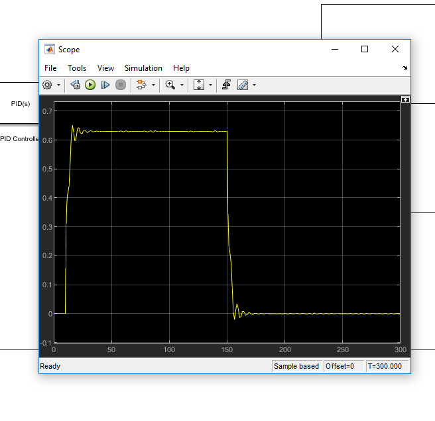Open the Tools menu
Screen dimensions: 435x421
click(77, 68)
